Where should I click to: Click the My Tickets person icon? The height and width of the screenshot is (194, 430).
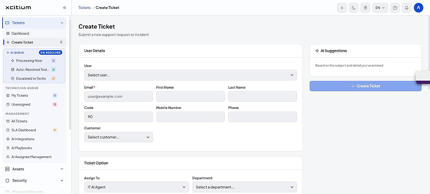coord(8,95)
